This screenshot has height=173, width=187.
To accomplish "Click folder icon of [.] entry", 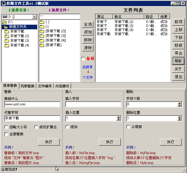I will [42, 27].
